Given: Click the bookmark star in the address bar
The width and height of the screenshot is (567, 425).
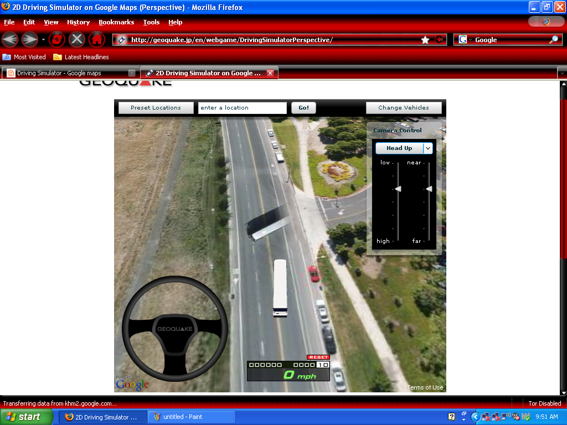Looking at the screenshot, I should click(x=425, y=39).
